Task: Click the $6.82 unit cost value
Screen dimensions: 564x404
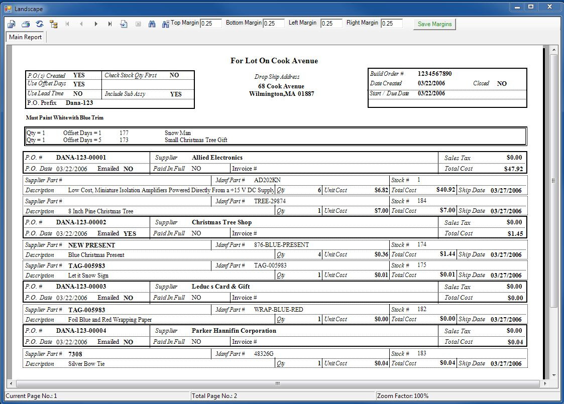Action: (381, 190)
